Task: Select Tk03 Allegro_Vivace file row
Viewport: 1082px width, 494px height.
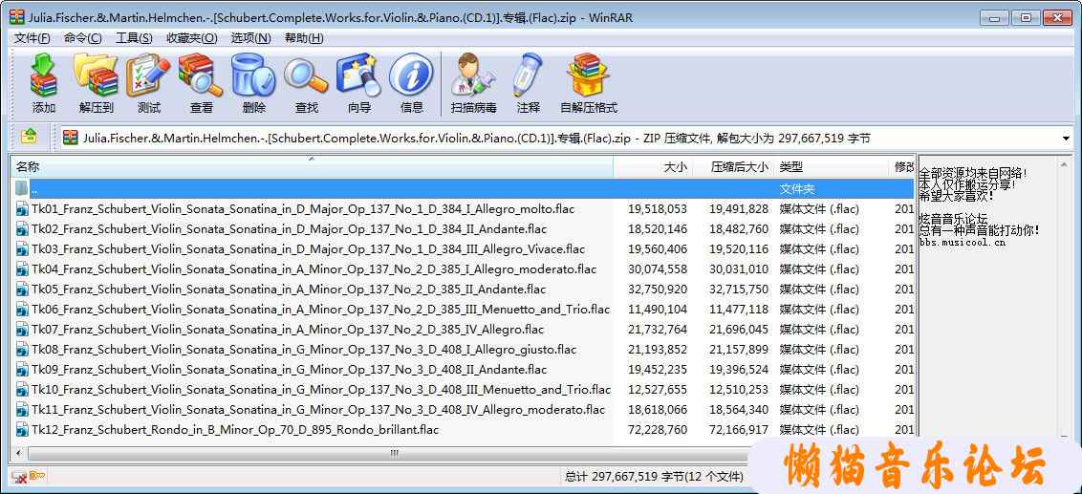Action: [463, 249]
